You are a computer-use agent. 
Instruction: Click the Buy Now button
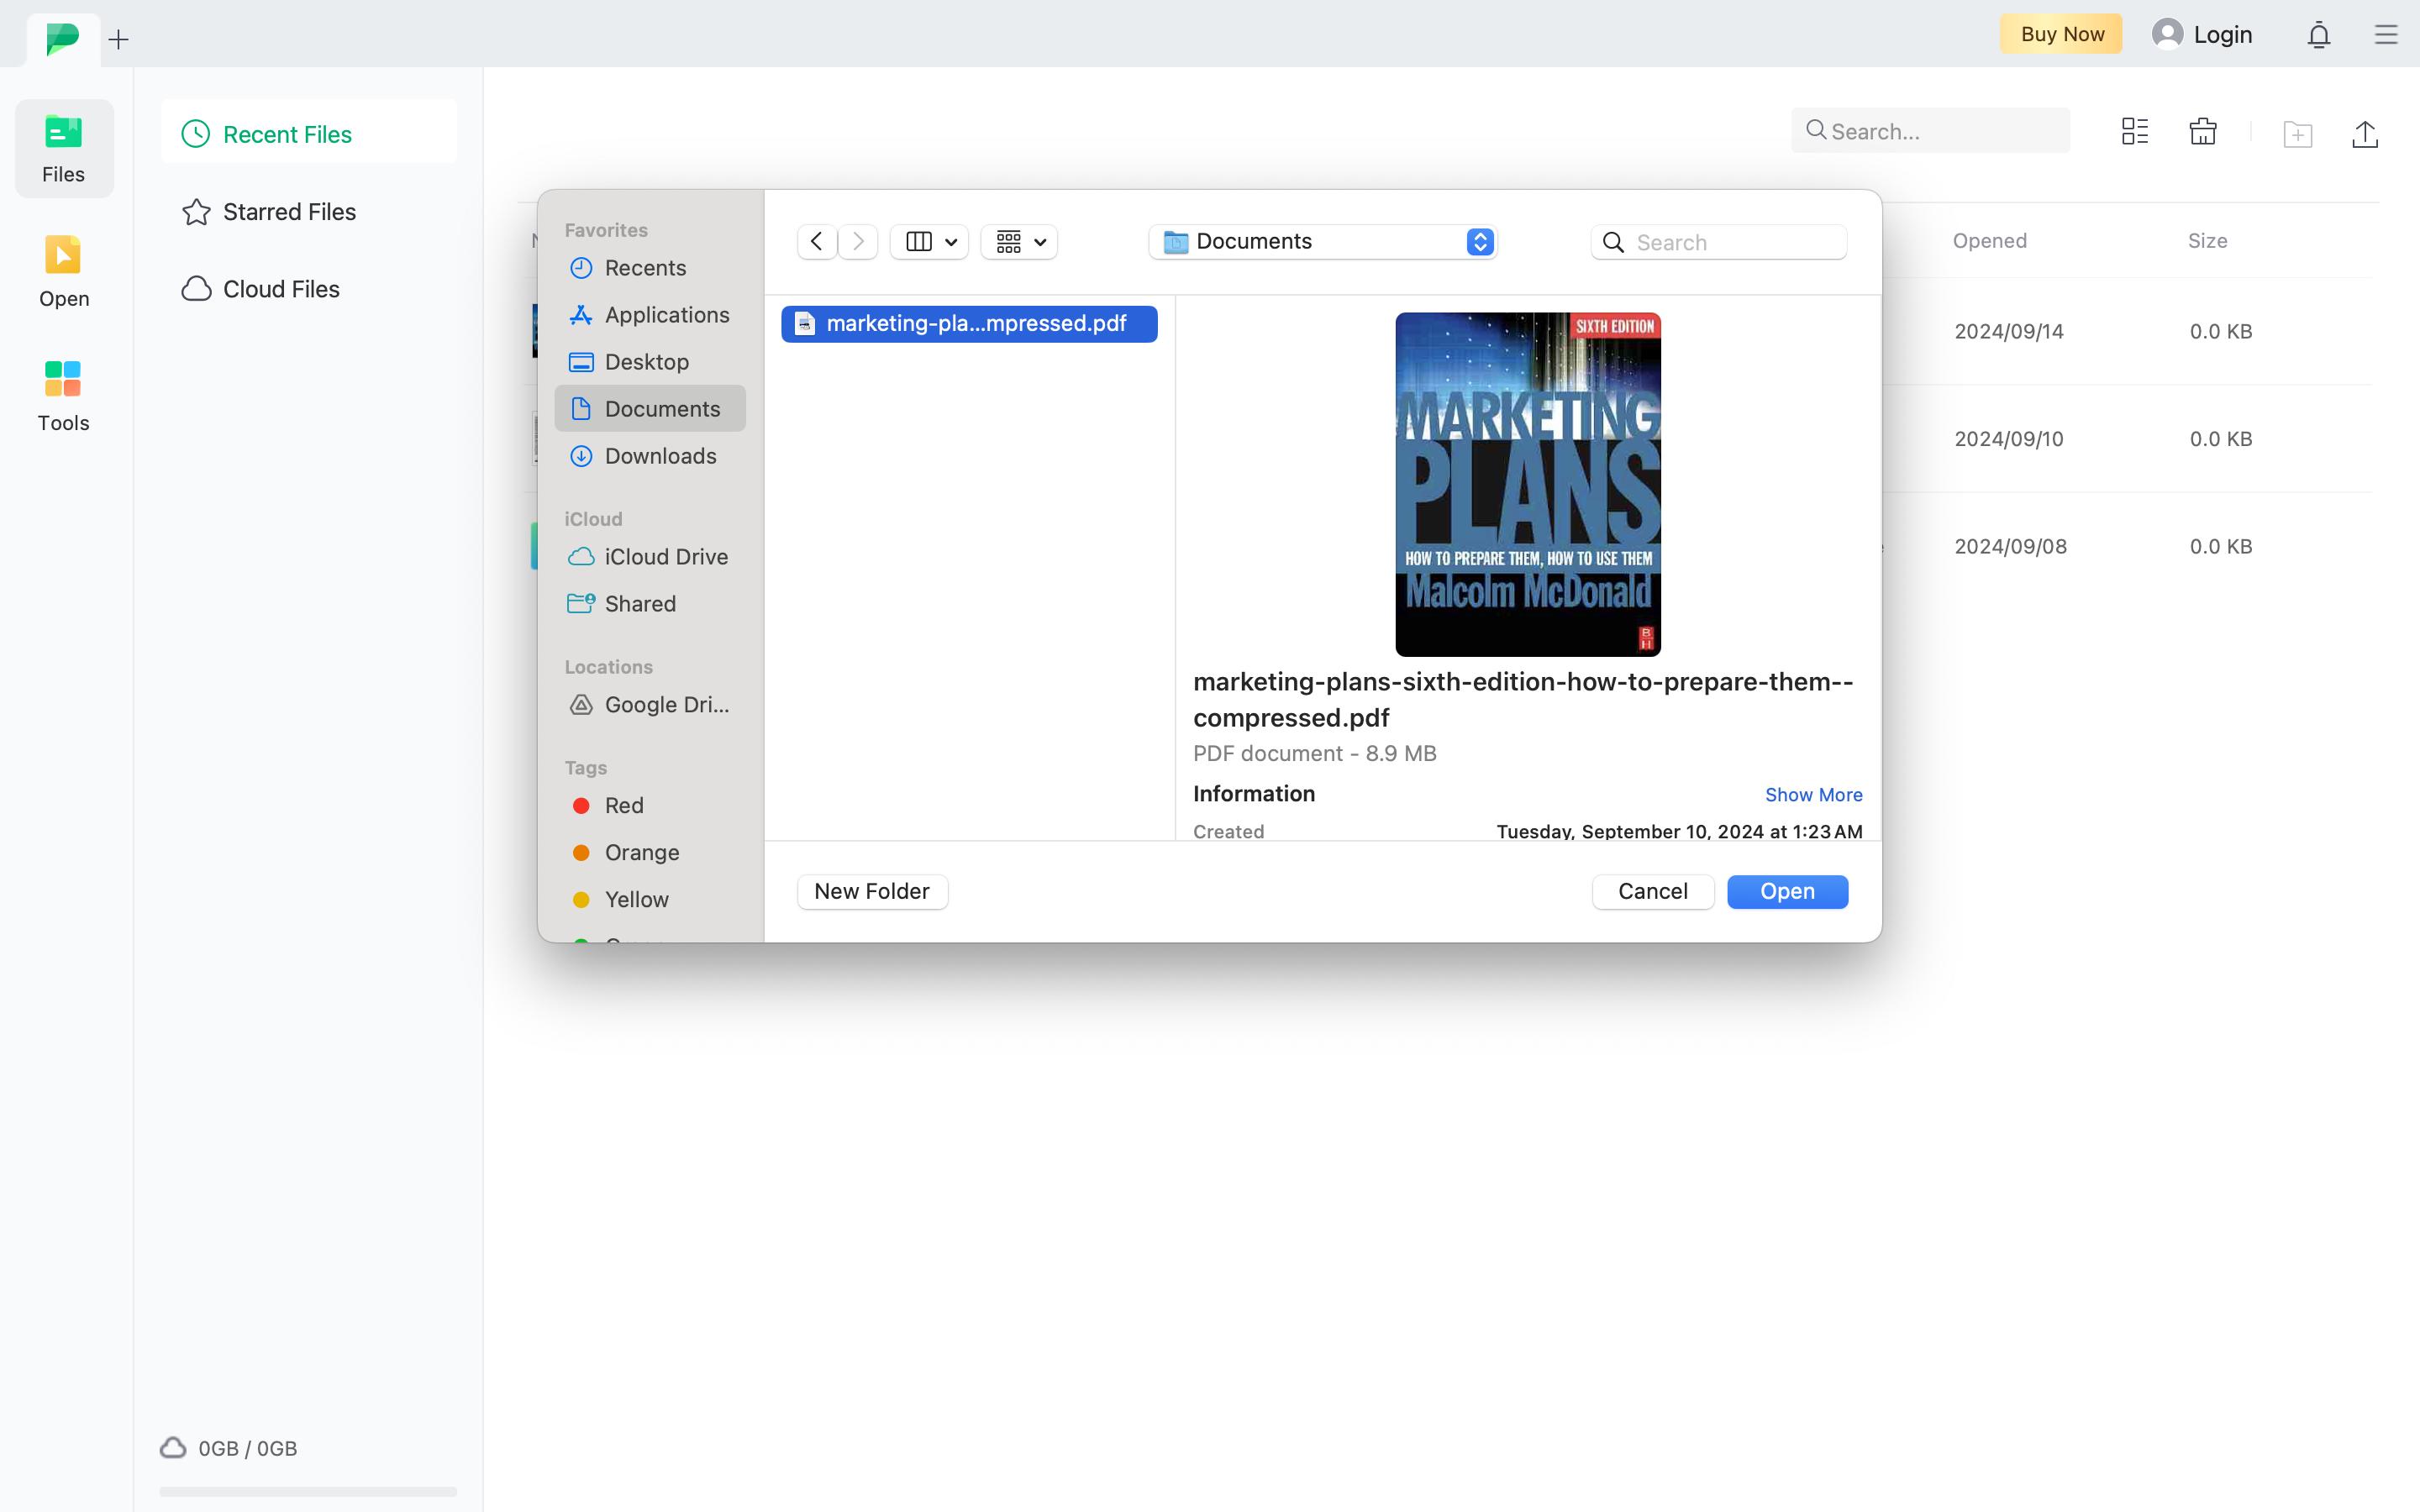point(2061,34)
